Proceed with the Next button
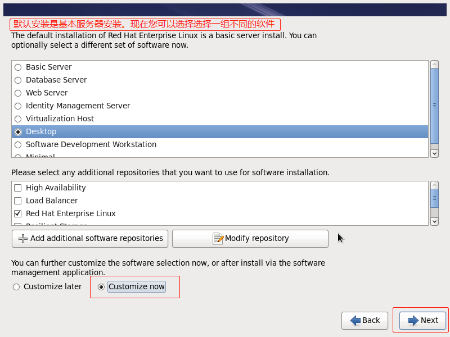 point(423,320)
